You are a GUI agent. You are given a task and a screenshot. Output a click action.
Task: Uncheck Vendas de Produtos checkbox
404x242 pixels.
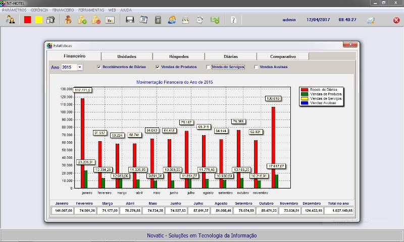[158, 67]
